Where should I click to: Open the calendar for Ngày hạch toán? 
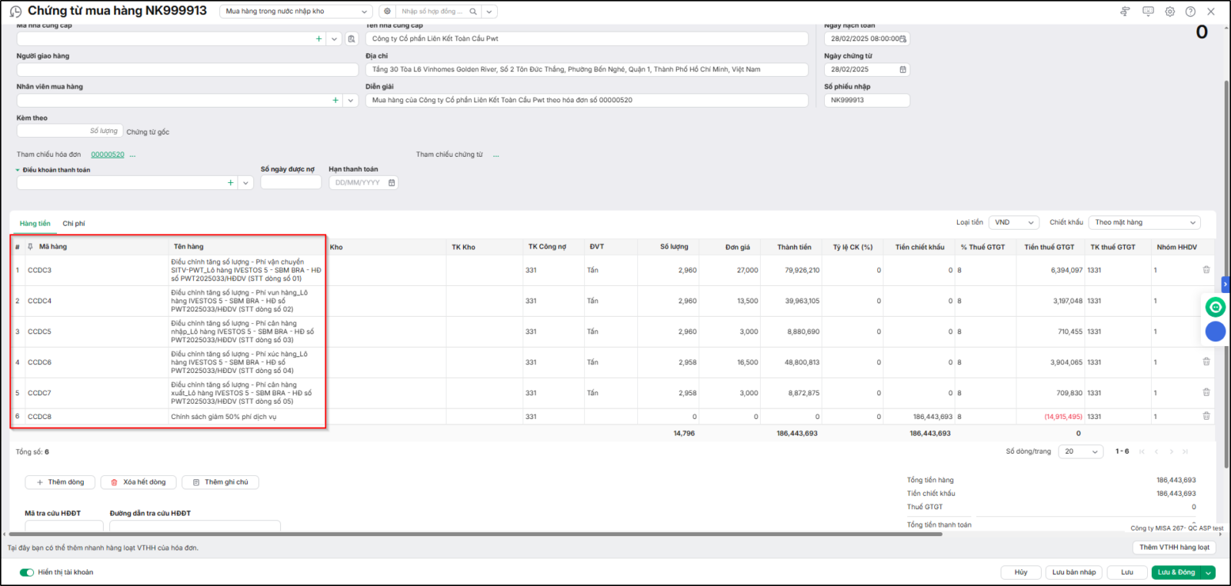point(903,38)
